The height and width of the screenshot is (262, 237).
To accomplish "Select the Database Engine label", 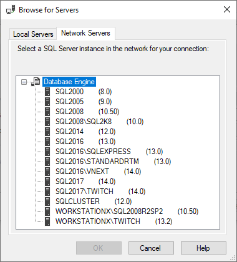I will pyautogui.click(x=69, y=82).
